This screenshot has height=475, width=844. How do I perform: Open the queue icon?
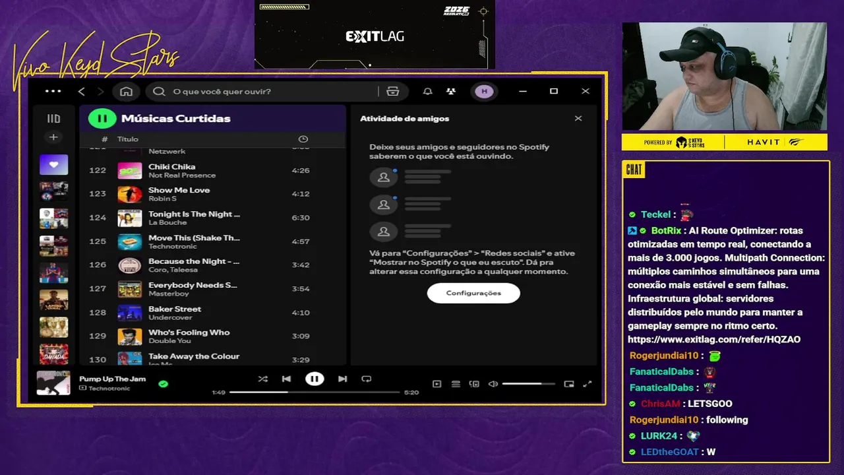click(456, 384)
